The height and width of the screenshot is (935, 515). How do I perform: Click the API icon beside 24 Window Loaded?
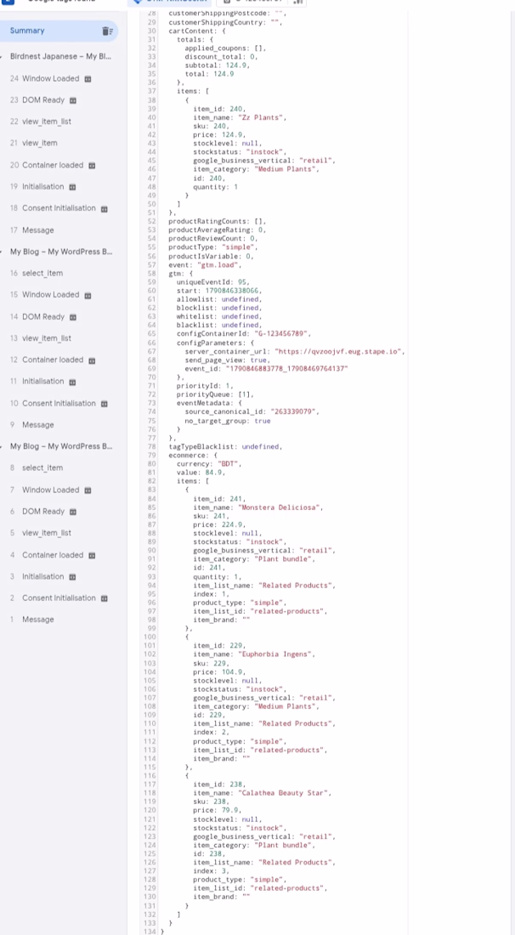coord(88,79)
